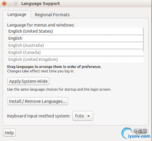
Task: Select the plain English language entry
Action: [x=75, y=38]
